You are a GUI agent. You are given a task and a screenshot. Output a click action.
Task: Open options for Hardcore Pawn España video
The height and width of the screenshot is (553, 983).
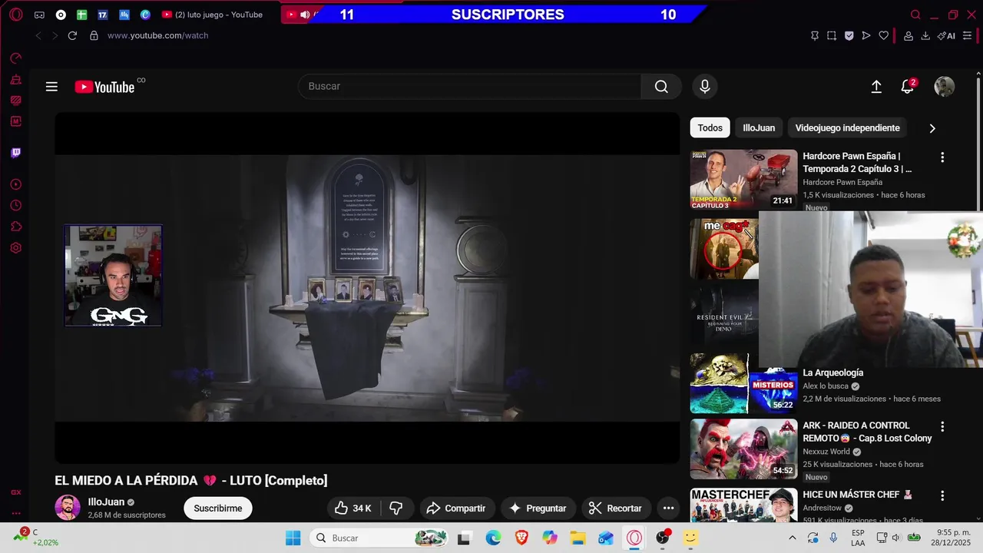942,157
